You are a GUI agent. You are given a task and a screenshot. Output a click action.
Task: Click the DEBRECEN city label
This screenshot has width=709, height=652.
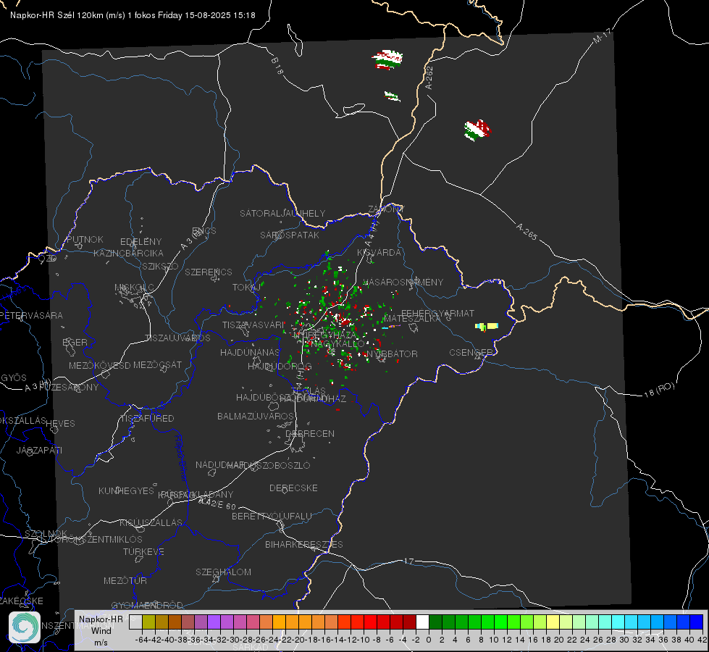pyautogui.click(x=310, y=433)
